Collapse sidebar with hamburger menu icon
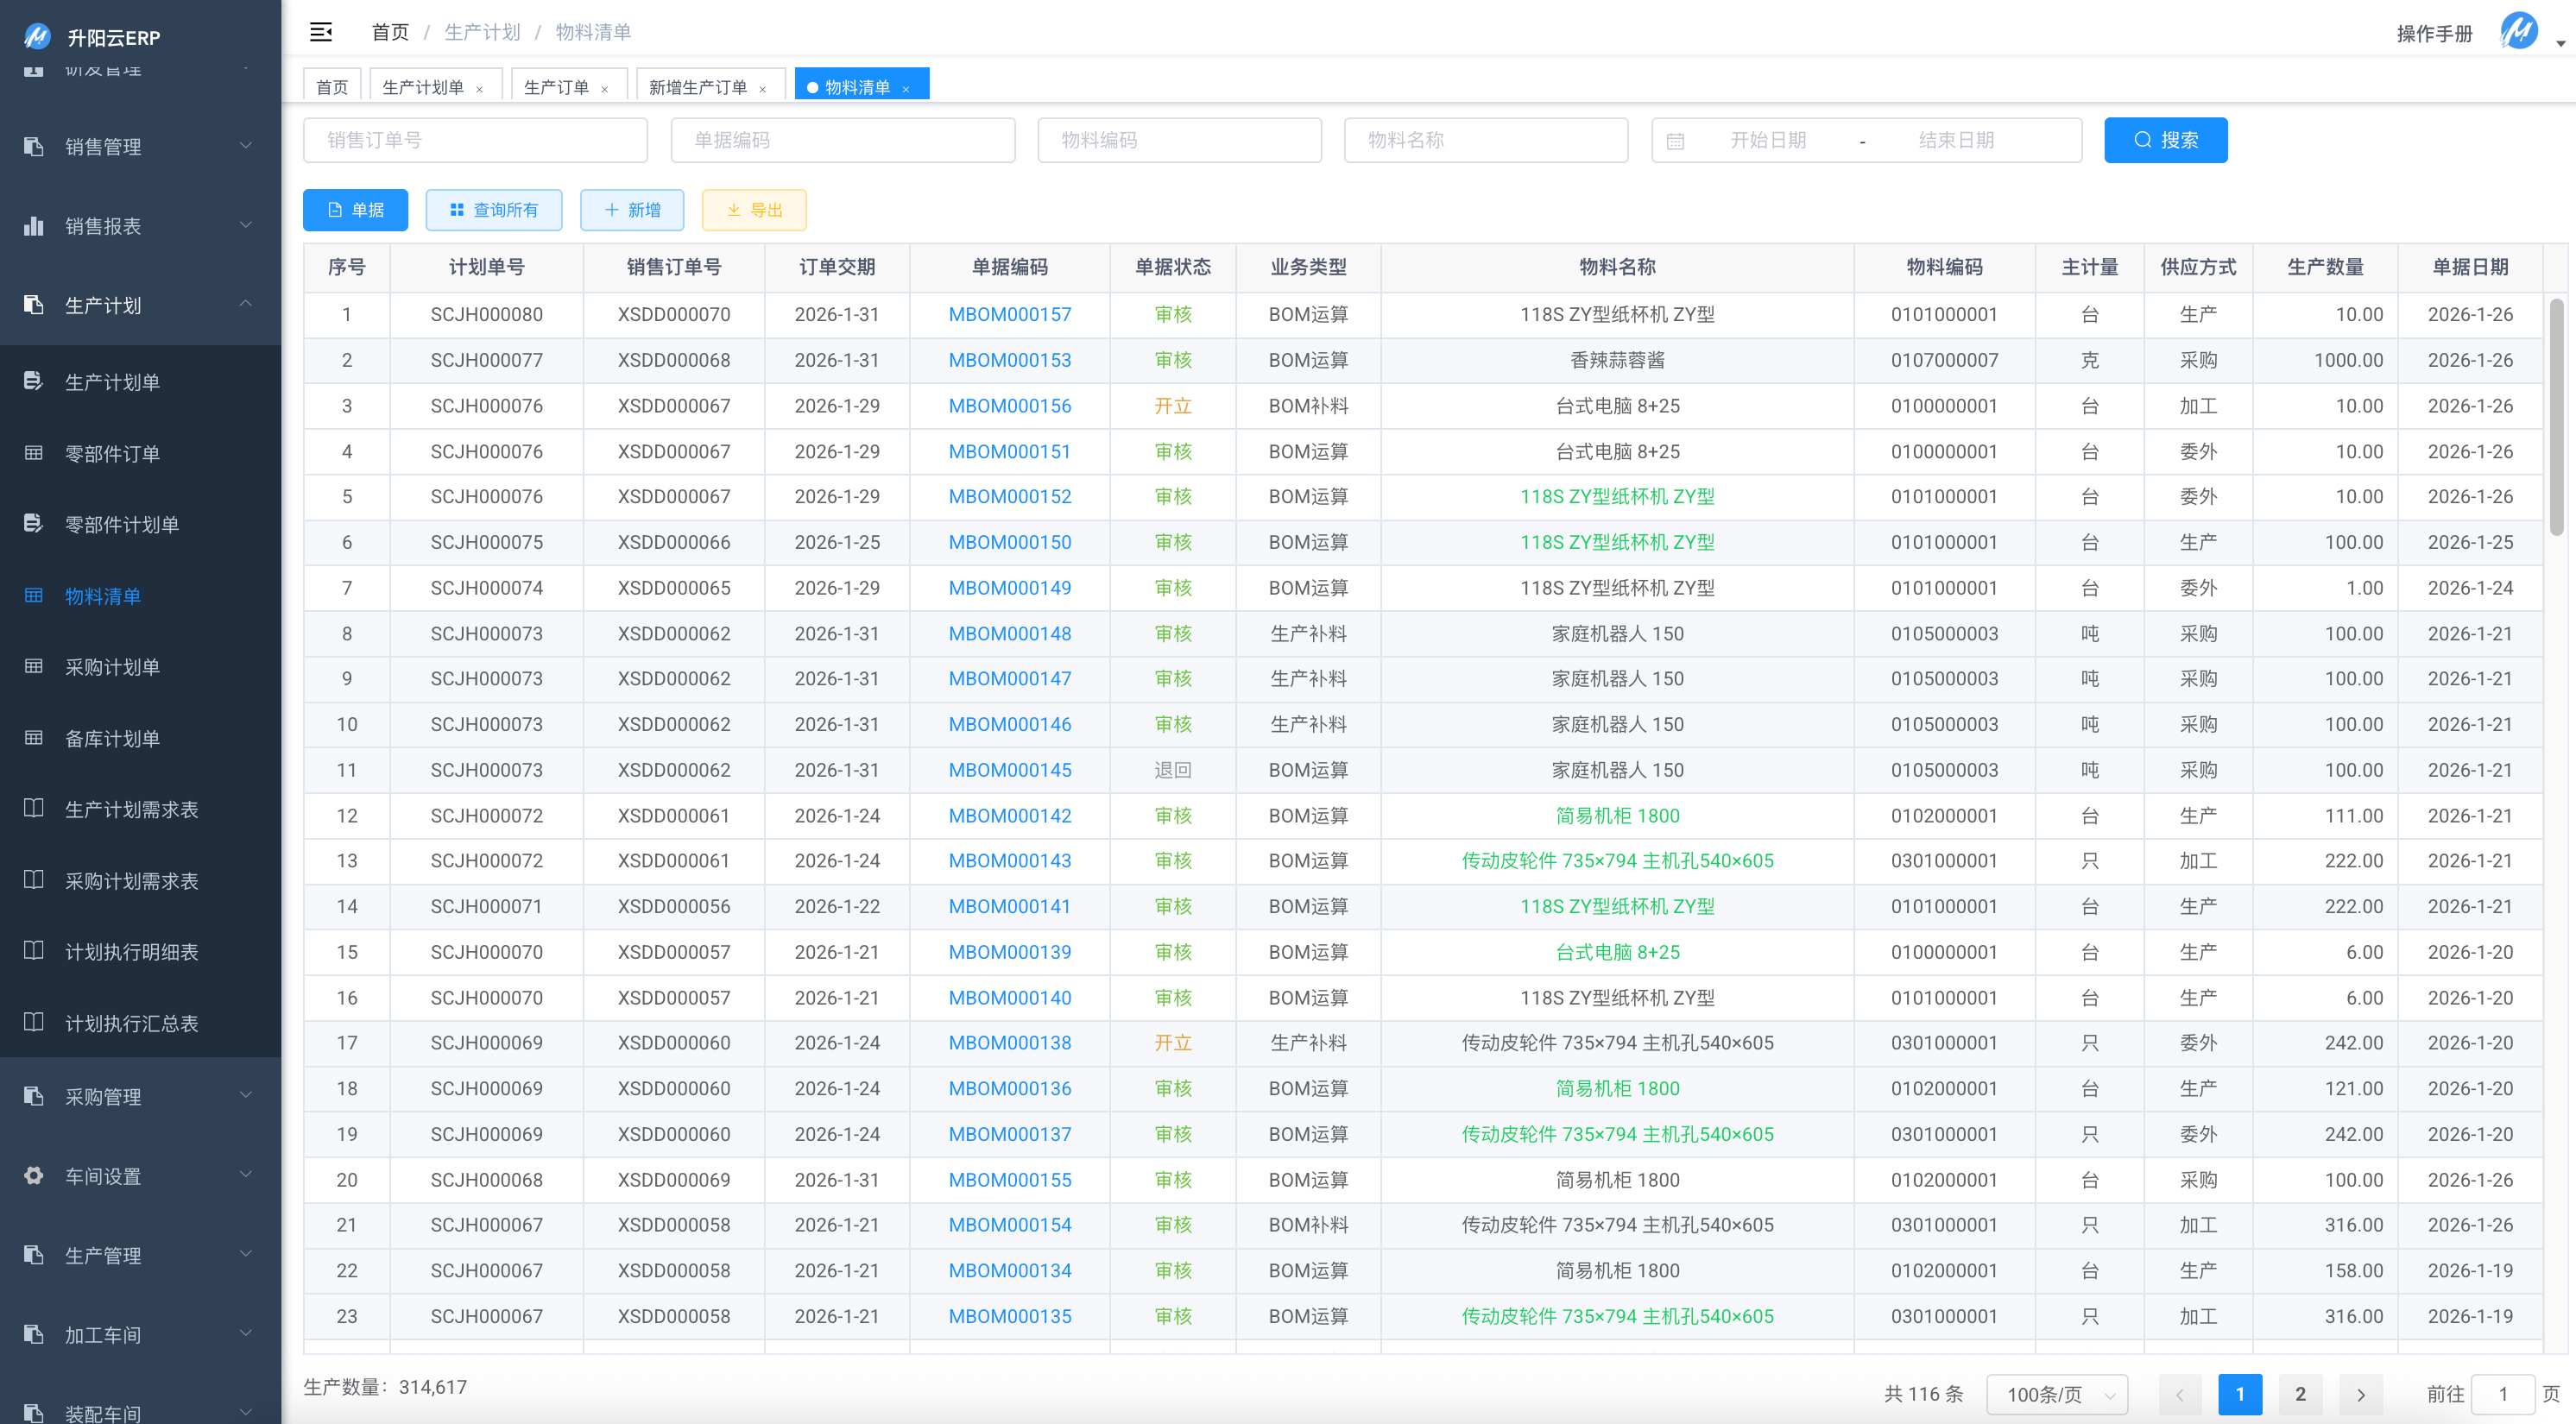This screenshot has width=2576, height=1424. tap(321, 32)
